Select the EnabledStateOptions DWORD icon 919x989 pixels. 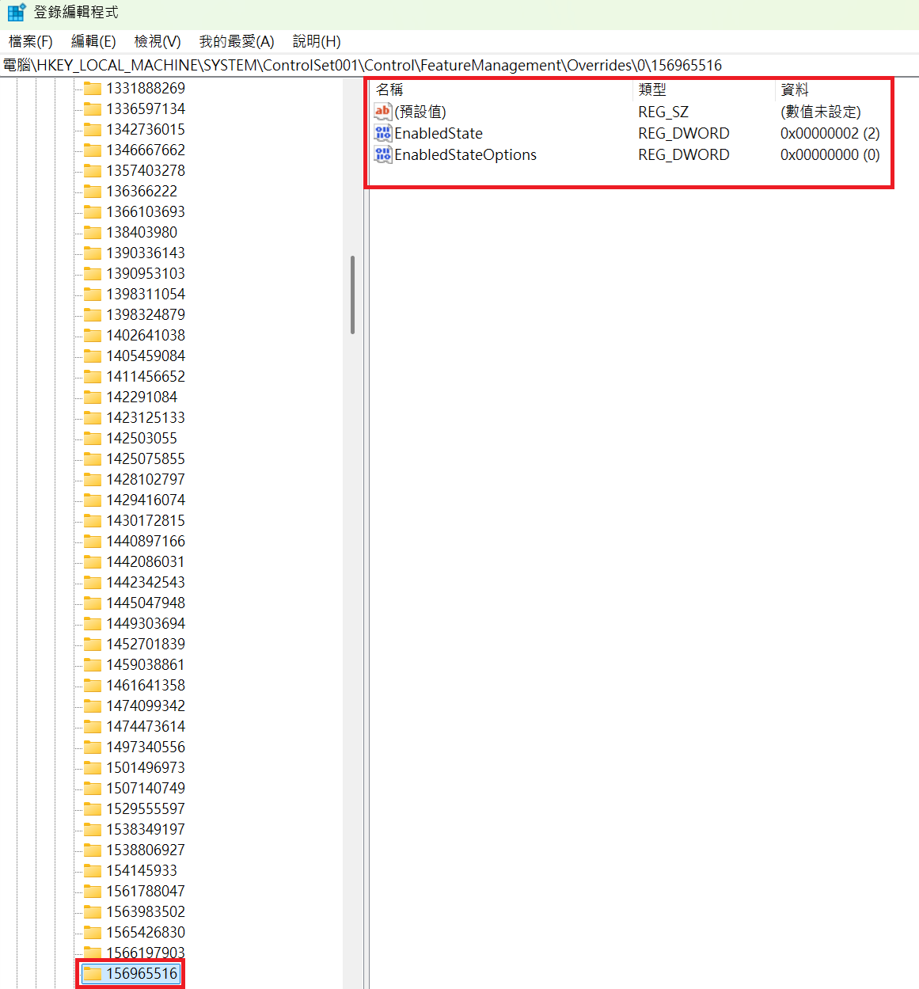click(x=383, y=154)
